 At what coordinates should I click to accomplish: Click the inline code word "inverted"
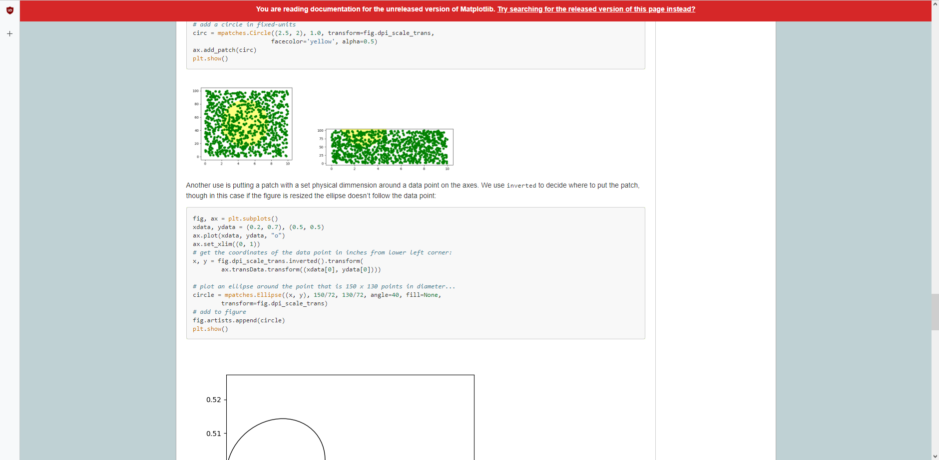[x=521, y=186]
